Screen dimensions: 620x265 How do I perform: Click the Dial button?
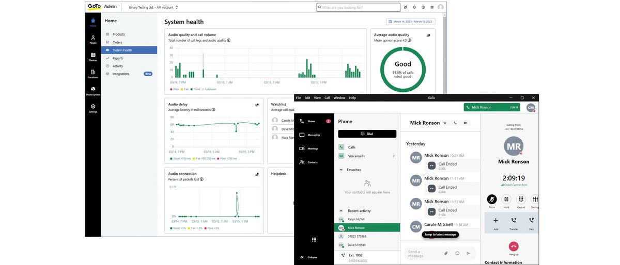(x=367, y=134)
